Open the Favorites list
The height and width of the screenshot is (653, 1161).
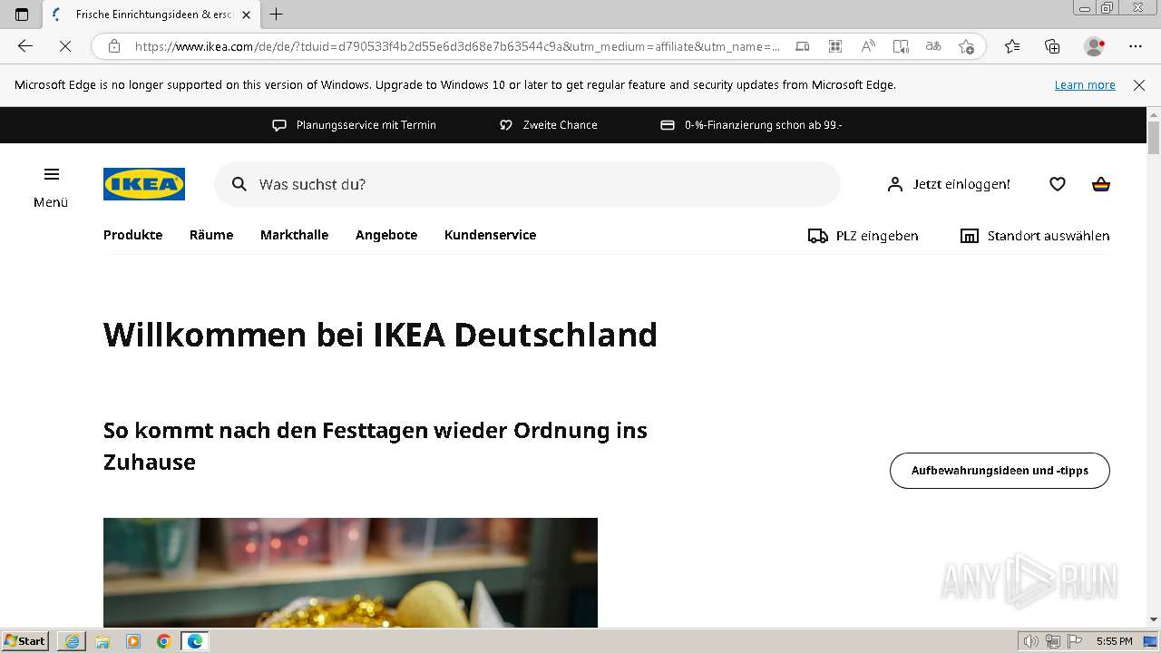click(x=1012, y=46)
